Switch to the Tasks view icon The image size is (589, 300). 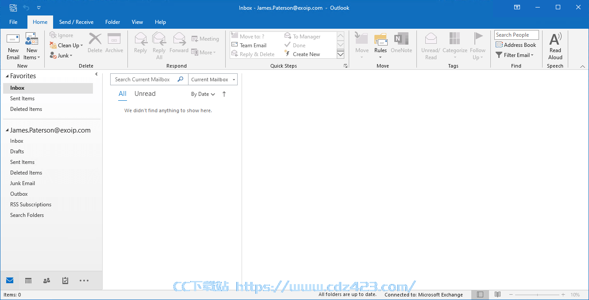click(65, 281)
